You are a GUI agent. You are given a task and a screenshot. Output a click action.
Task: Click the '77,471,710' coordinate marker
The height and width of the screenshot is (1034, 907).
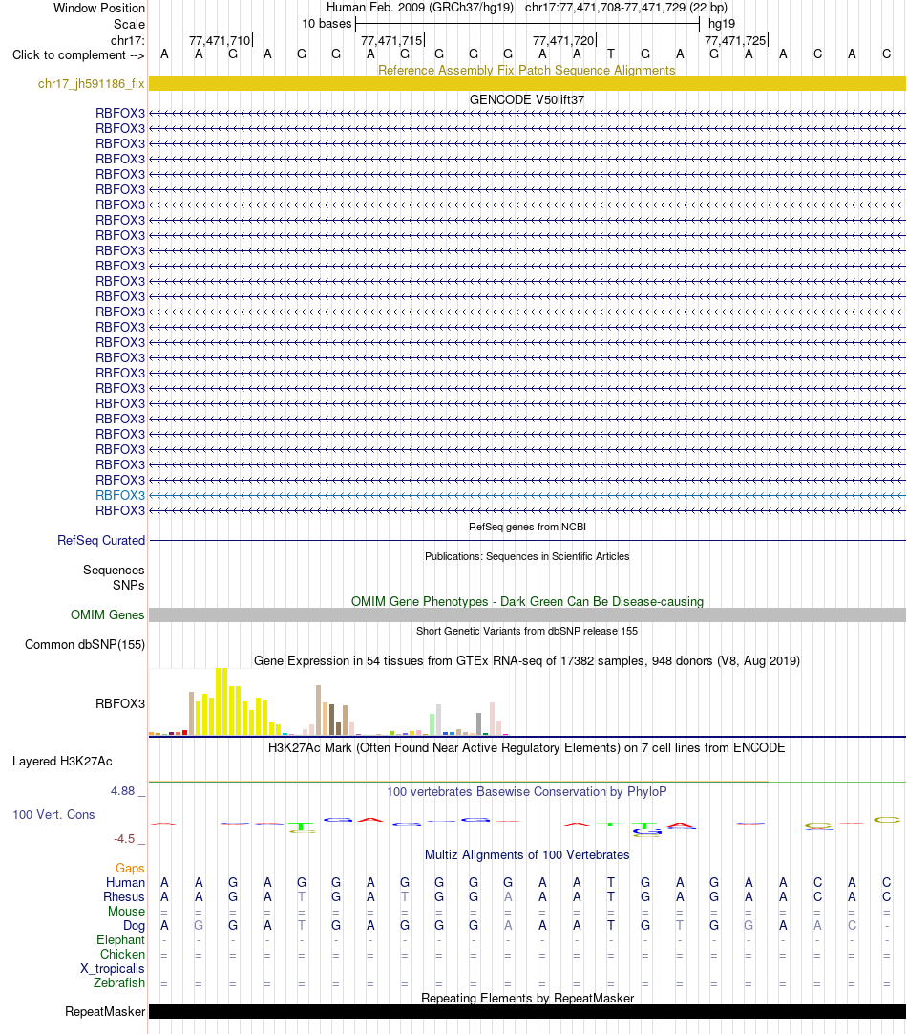click(x=220, y=40)
